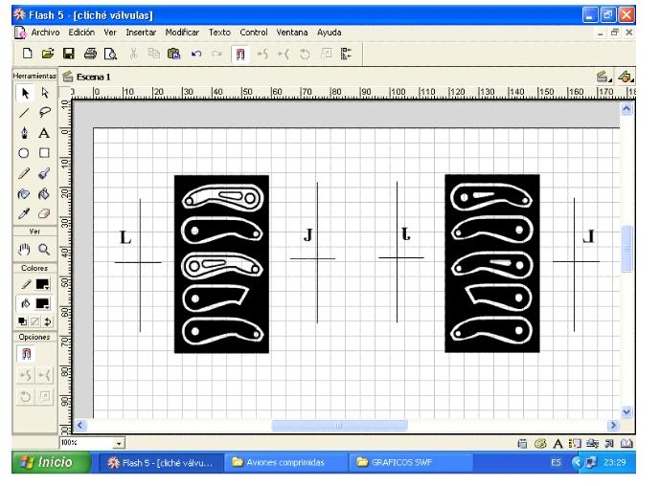Open the zoom percentage dropdown
The image size is (660, 486).
(x=120, y=445)
